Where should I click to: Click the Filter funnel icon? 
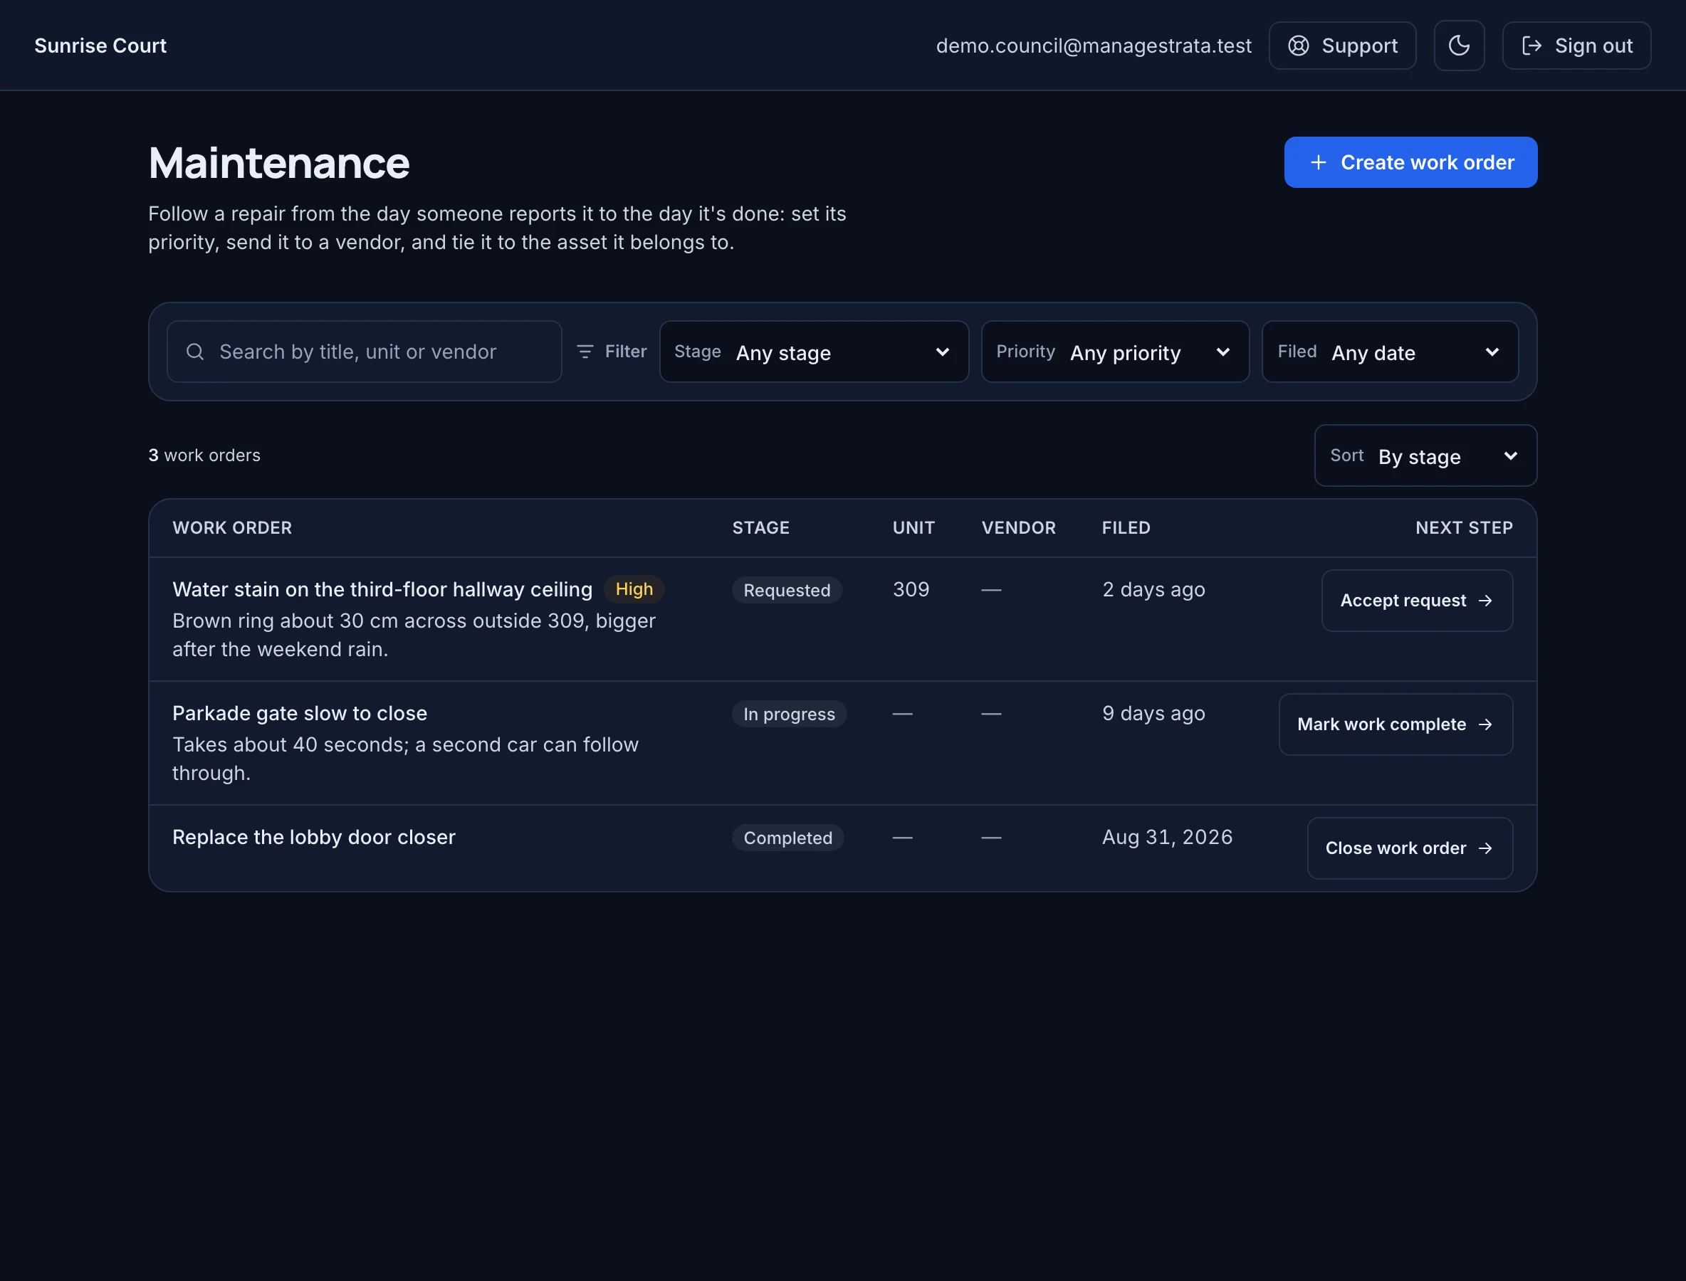585,352
